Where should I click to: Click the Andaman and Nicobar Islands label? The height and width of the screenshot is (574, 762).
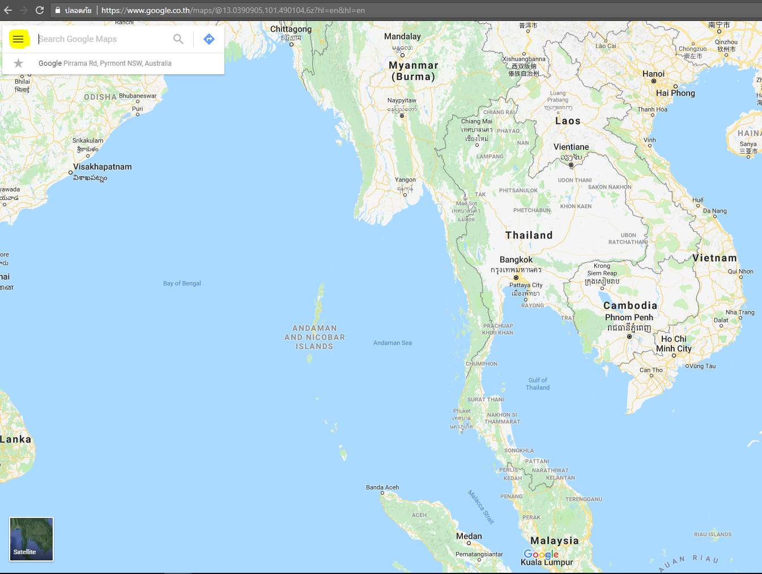click(x=314, y=337)
